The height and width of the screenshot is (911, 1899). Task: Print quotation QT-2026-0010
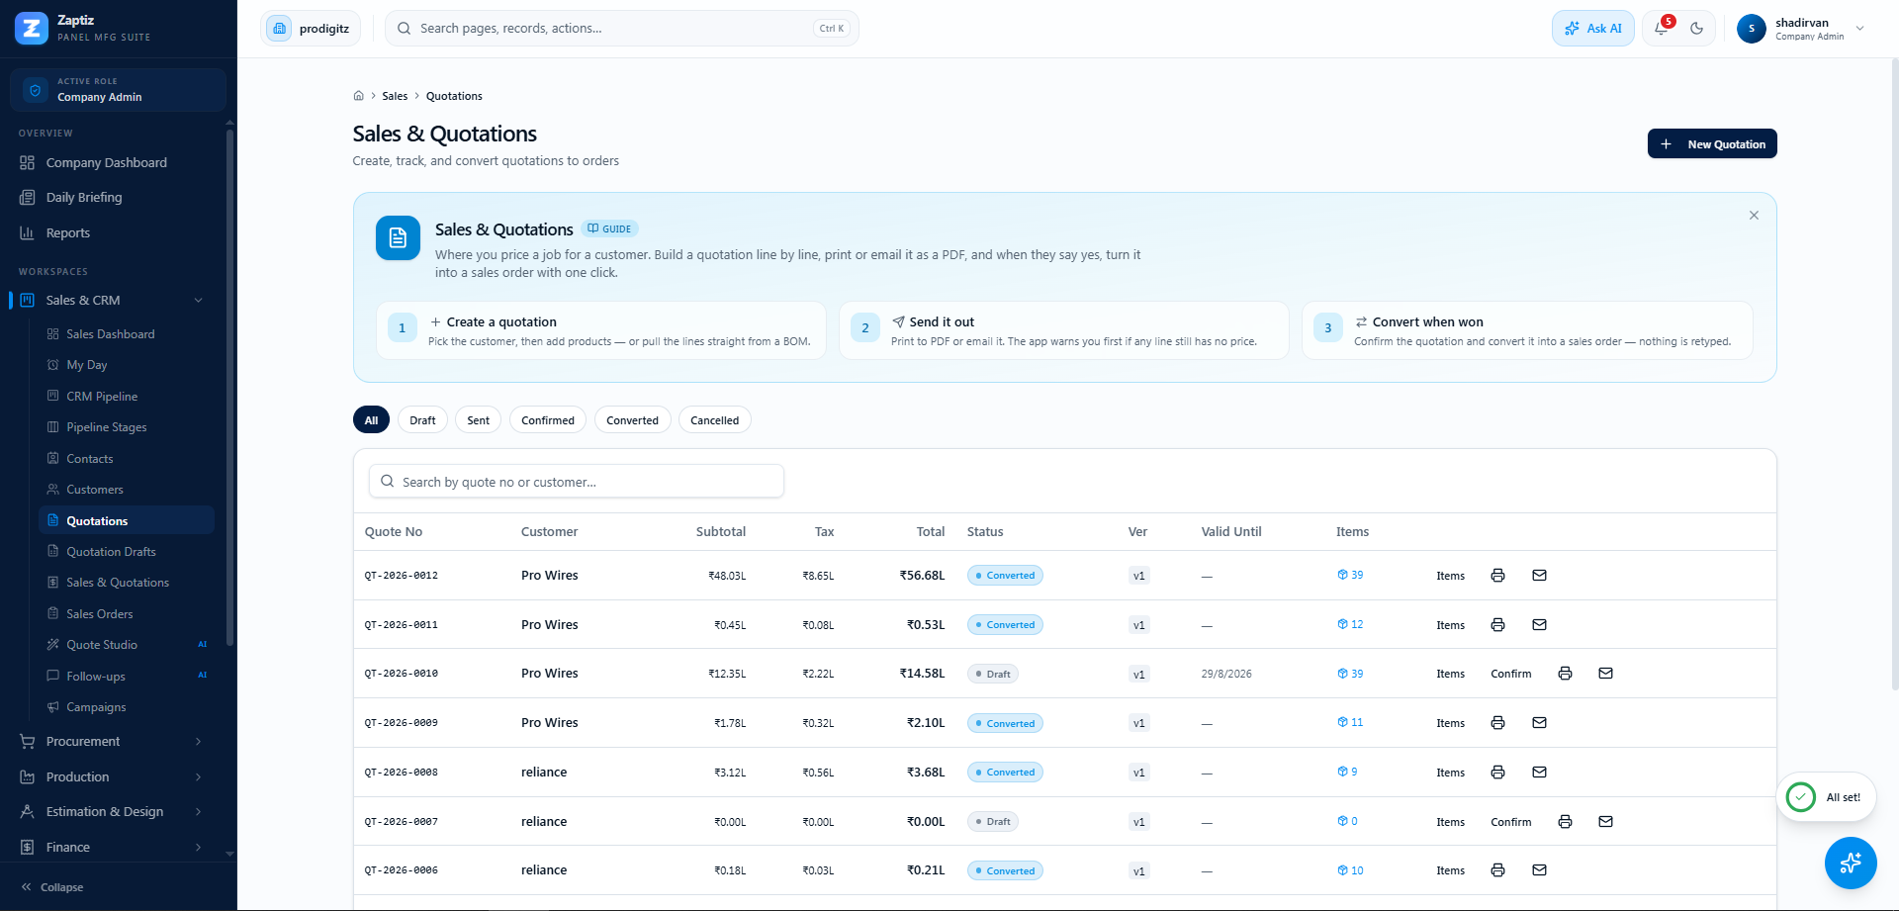1565,674
